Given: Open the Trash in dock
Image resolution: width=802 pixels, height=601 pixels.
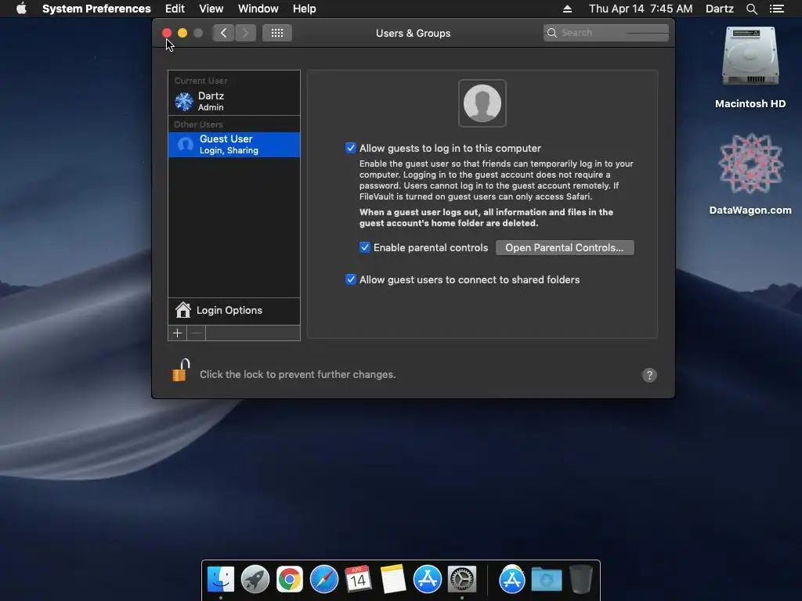Looking at the screenshot, I should click(x=581, y=580).
